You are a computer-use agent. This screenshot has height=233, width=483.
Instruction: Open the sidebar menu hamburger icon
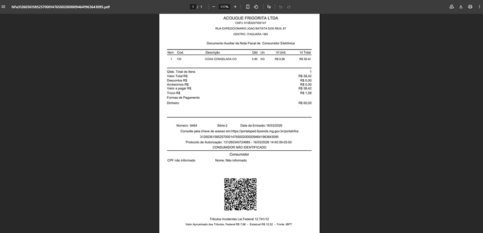(4, 7)
